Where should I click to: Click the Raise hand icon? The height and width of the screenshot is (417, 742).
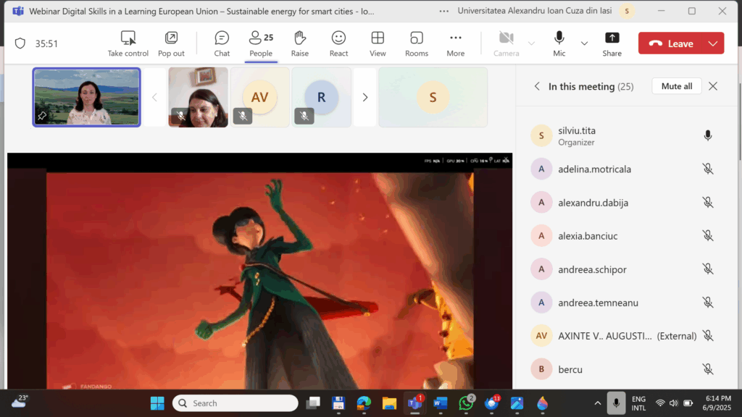point(299,43)
